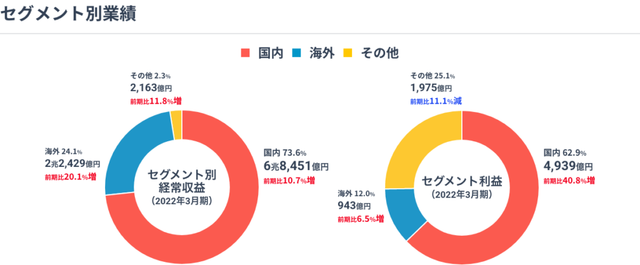The width and height of the screenshot is (640, 265).
Task: Click the 943億円 overseas profit value
Action: 354,205
